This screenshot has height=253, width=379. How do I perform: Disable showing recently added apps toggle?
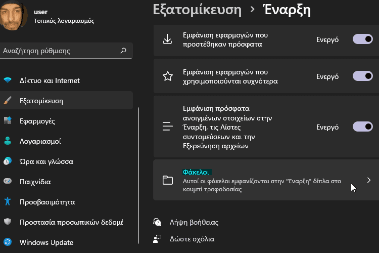(x=362, y=39)
